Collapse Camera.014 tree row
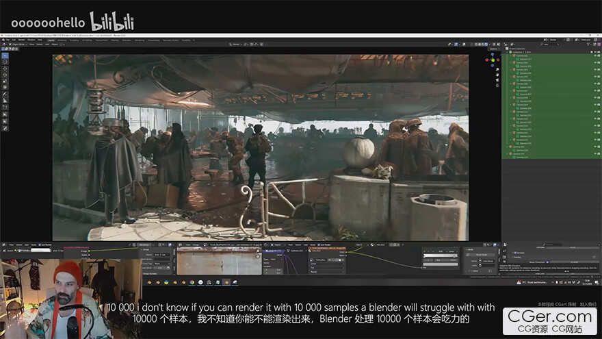The height and width of the screenshot is (339, 602). pyautogui.click(x=510, y=133)
